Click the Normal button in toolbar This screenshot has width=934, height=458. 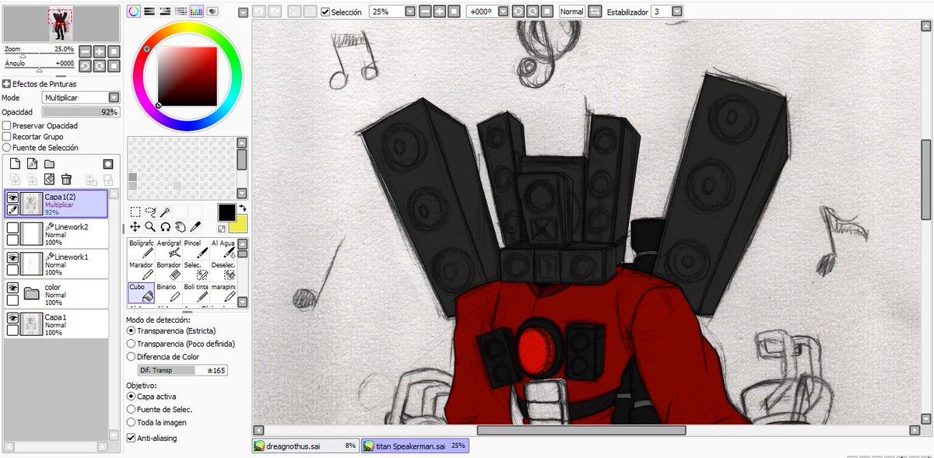[x=571, y=12]
